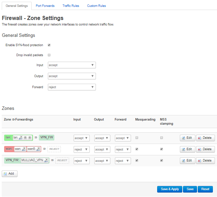Click the red wan zone badge

23,149
